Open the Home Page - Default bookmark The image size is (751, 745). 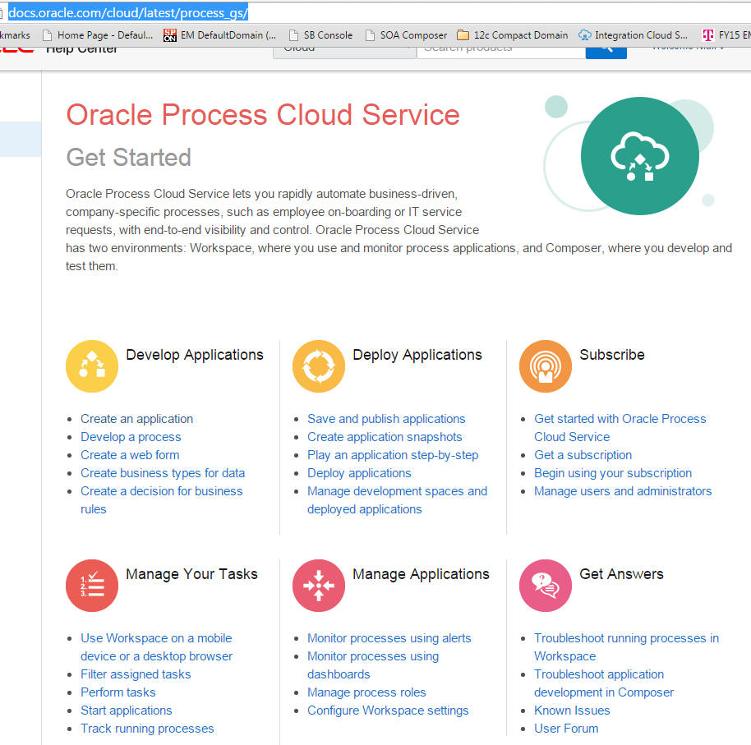click(x=98, y=35)
